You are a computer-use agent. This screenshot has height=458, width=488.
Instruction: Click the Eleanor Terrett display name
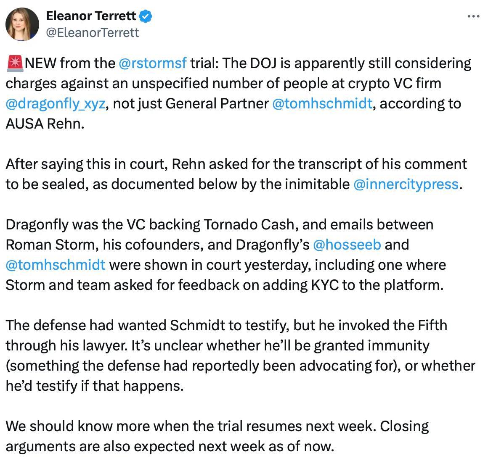point(91,16)
